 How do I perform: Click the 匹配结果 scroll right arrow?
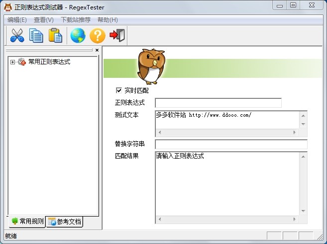point(295,219)
